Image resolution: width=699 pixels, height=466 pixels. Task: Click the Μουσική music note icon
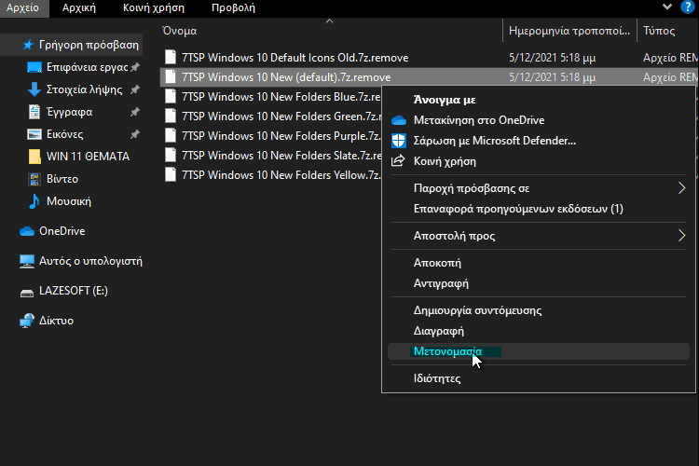tap(34, 201)
